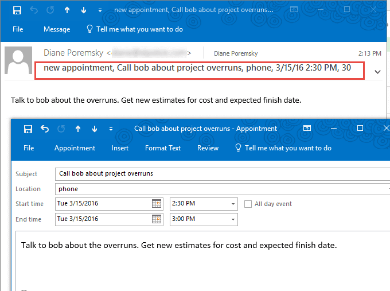Screen dimensions: 390x291
Task: Expand the 2:30 PM start time dropdown
Action: [x=233, y=204]
